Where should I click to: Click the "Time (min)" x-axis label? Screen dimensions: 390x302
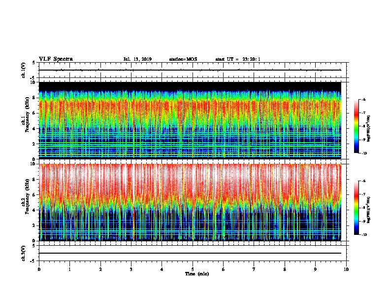197,274
